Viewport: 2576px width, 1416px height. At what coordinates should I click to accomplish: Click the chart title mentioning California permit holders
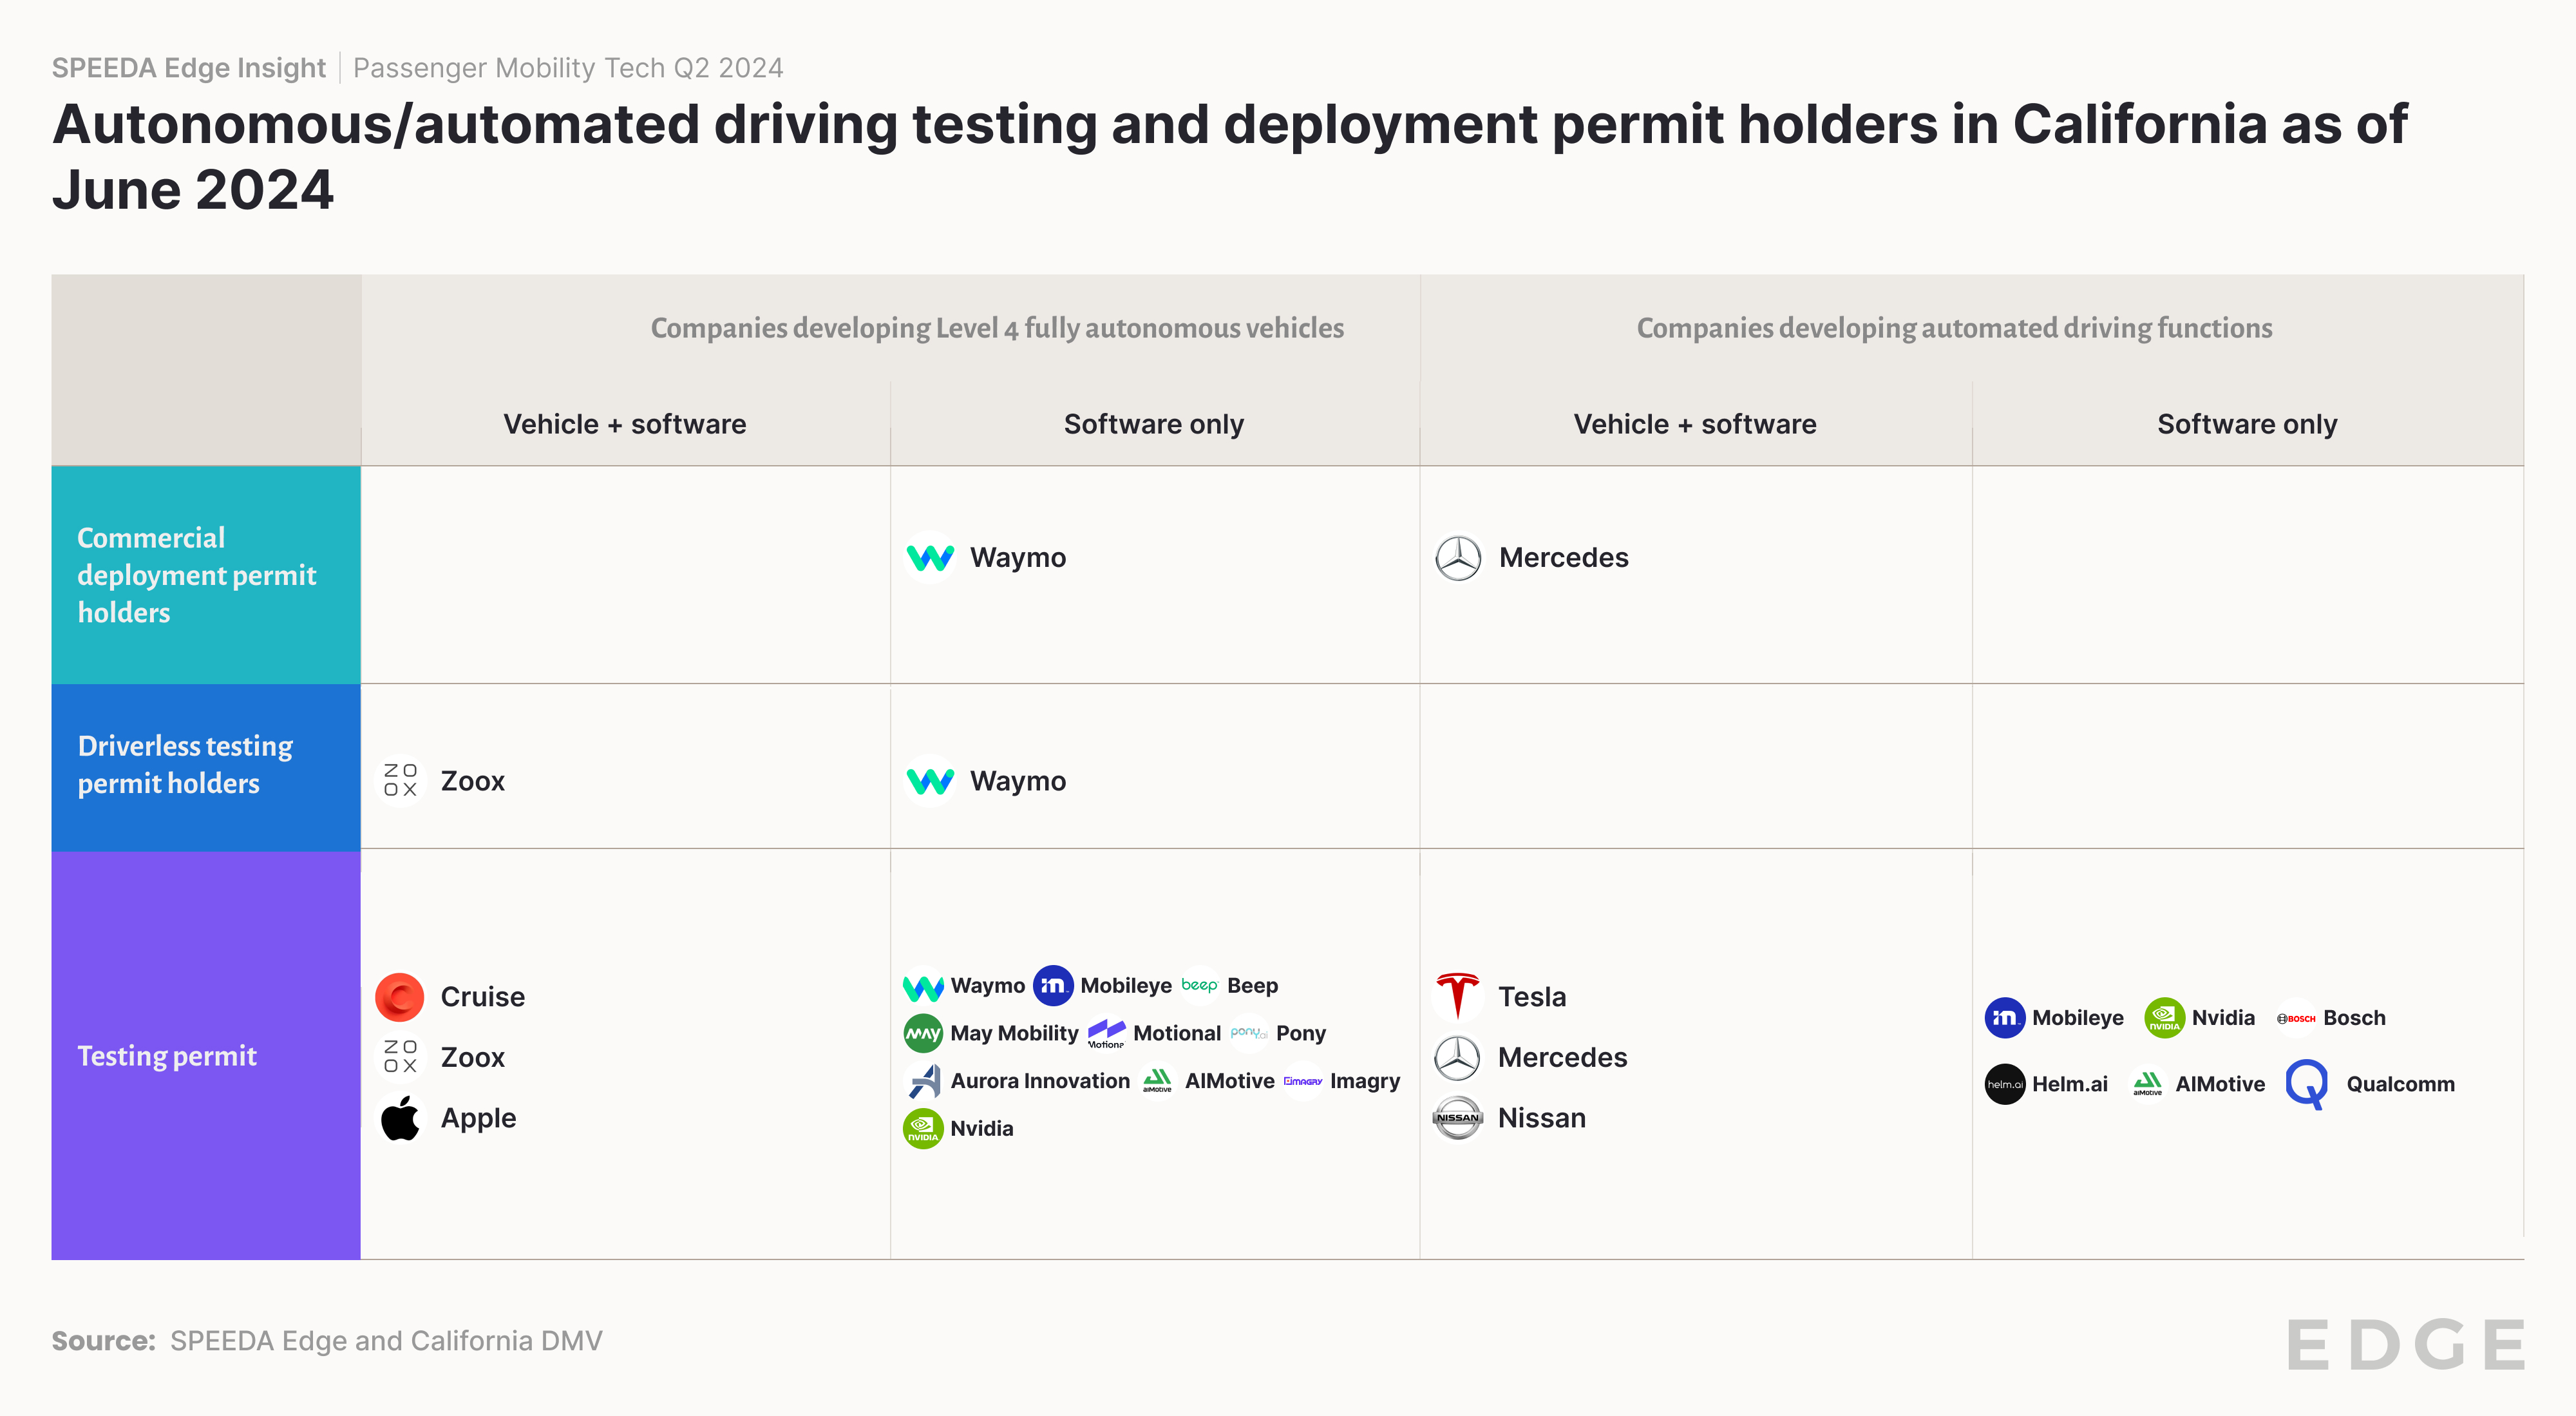click(1230, 157)
